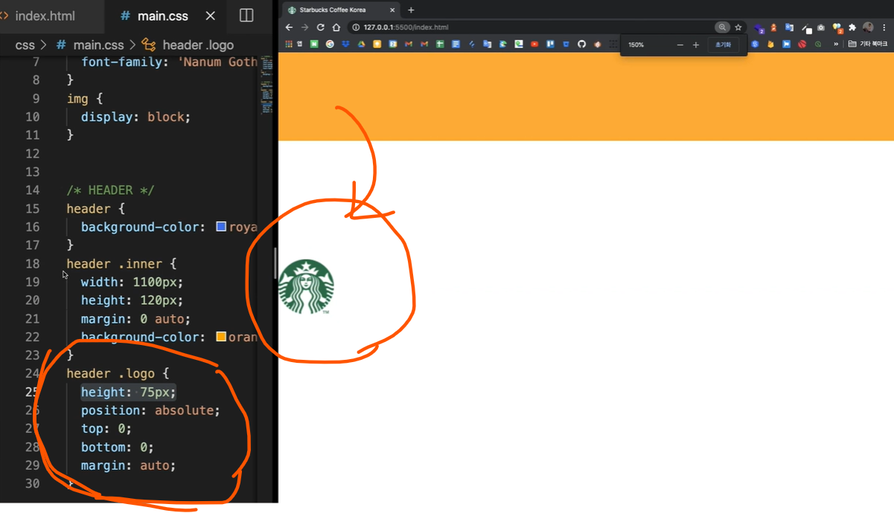894x513 pixels.
Task: Close the main.css editor tab
Action: coord(211,16)
